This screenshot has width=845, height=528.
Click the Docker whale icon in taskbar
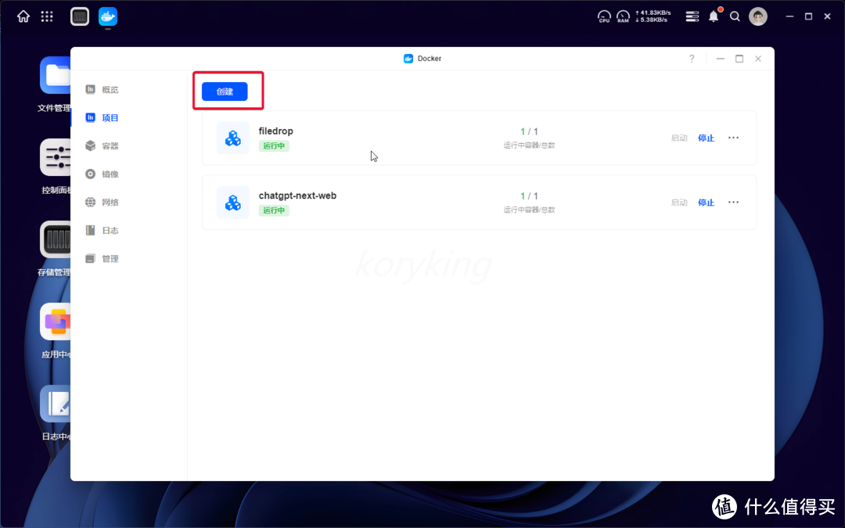(x=108, y=16)
